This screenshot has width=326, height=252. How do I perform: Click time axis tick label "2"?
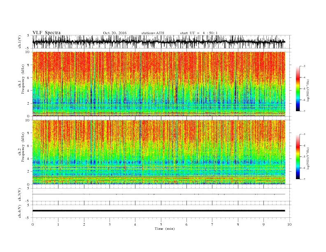(x=84, y=224)
